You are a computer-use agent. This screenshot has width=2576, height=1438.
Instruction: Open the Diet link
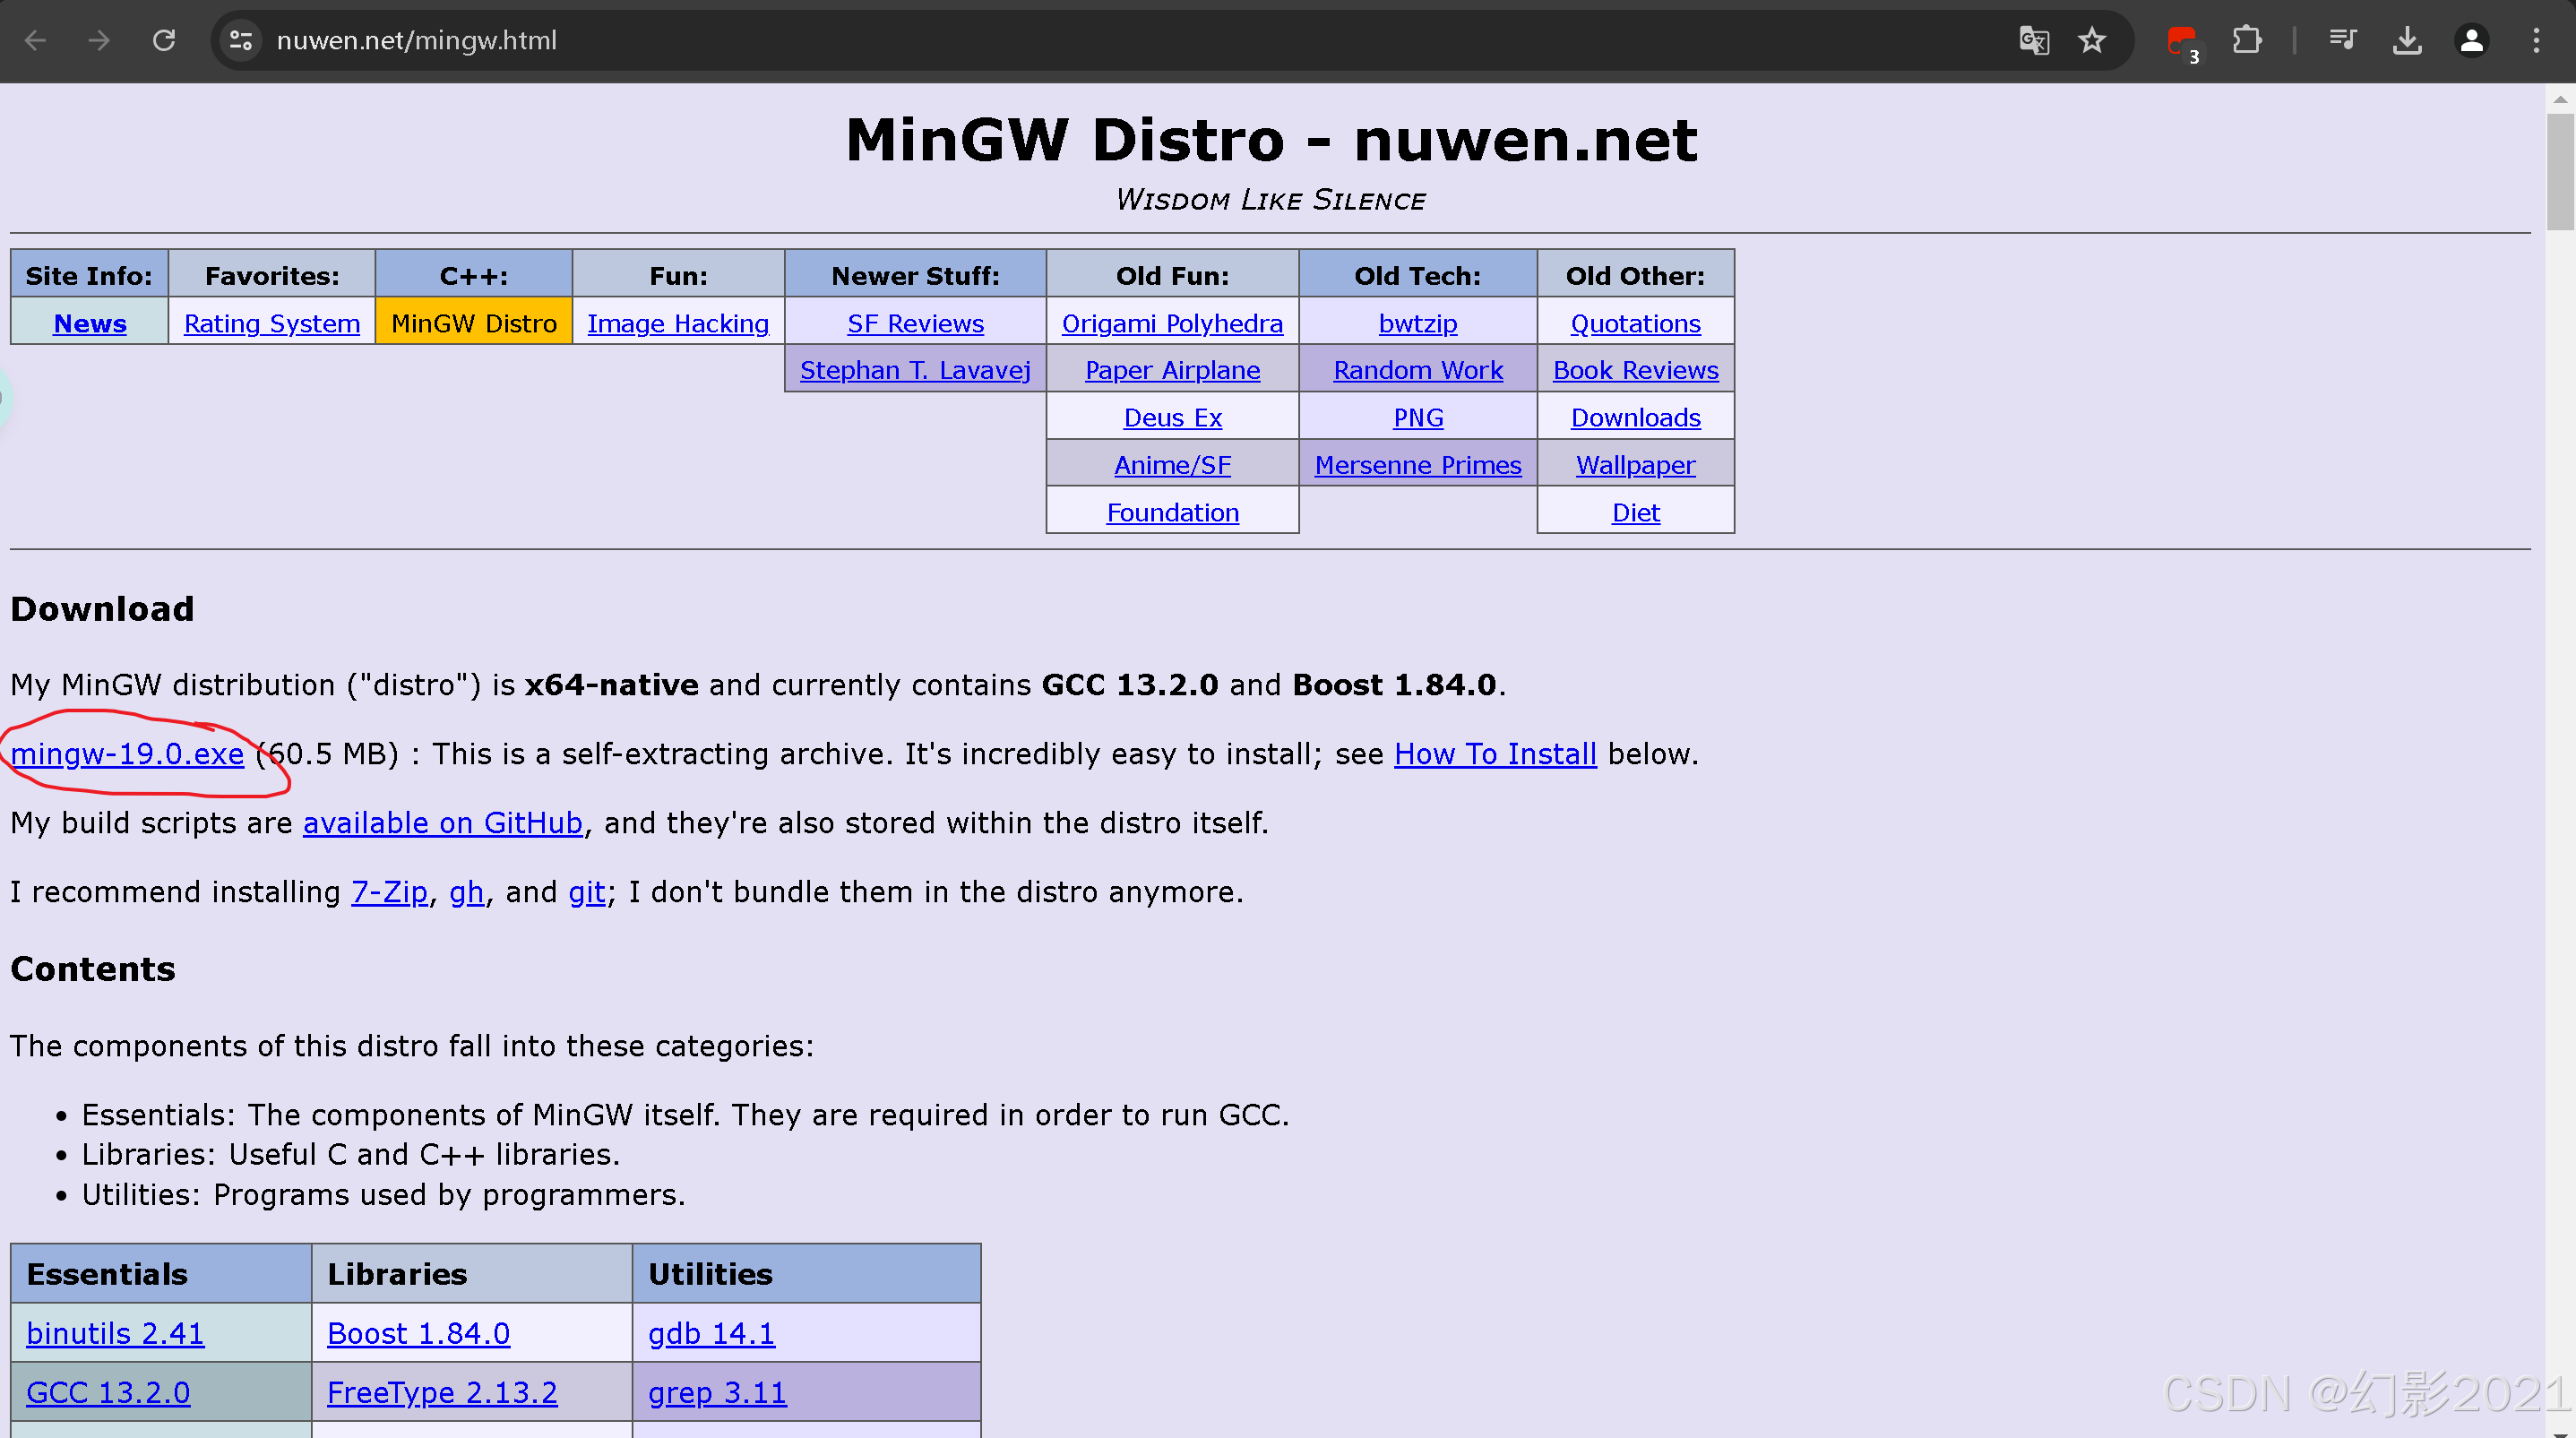[x=1635, y=512]
